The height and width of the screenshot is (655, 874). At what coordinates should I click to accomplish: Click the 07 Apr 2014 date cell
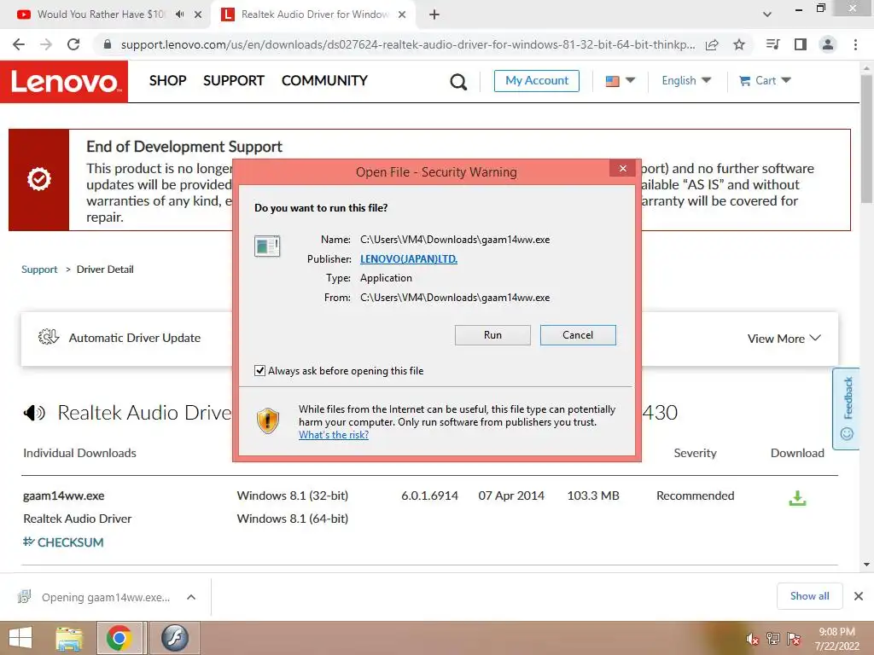[511, 496]
